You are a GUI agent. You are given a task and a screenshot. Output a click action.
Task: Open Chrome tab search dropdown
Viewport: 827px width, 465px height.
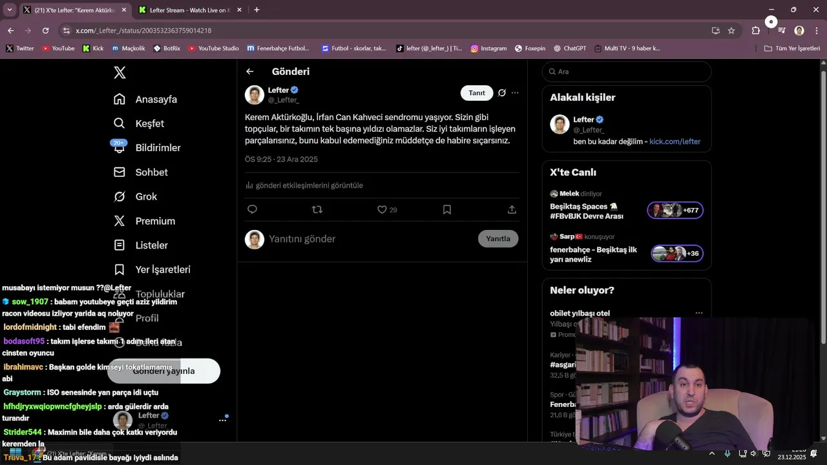coord(9,10)
